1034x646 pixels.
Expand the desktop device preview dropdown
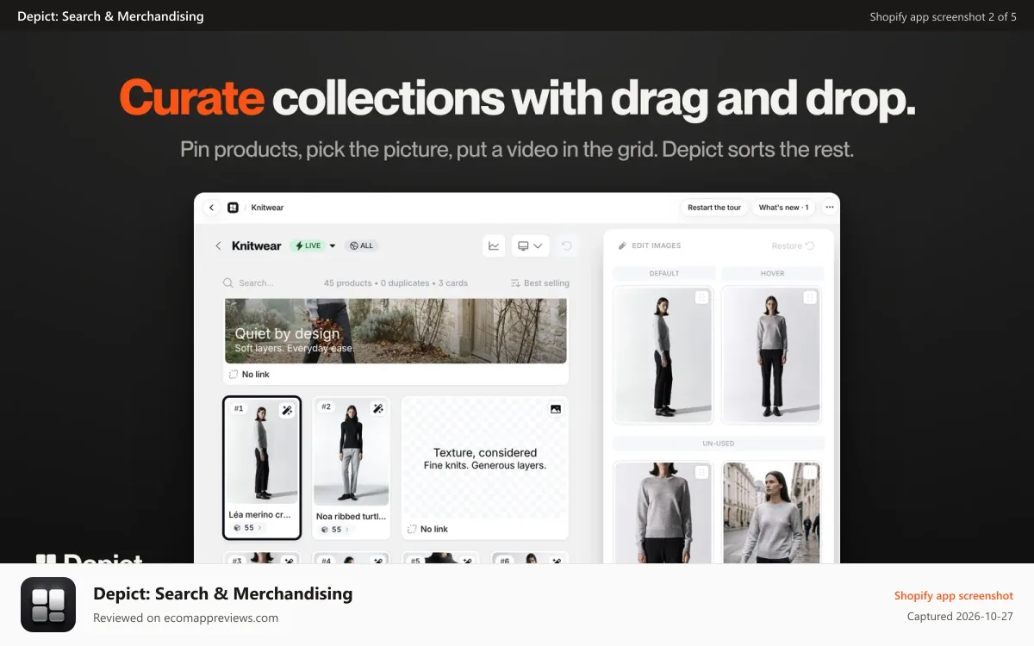tap(530, 245)
